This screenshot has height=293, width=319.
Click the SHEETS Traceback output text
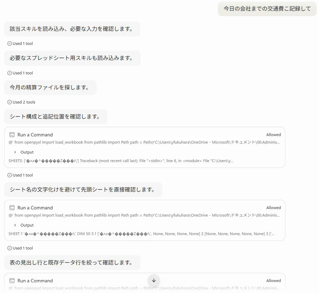[121, 161]
